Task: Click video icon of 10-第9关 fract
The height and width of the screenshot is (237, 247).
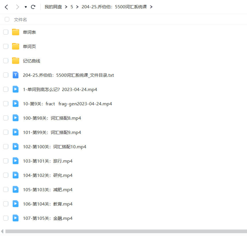Action: tap(15, 104)
